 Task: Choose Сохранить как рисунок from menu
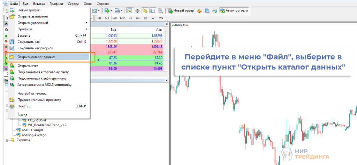tap(35, 48)
